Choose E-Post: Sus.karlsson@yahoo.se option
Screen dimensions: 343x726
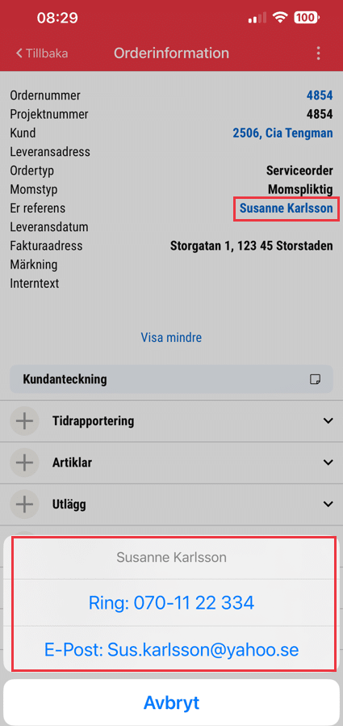pos(171,650)
